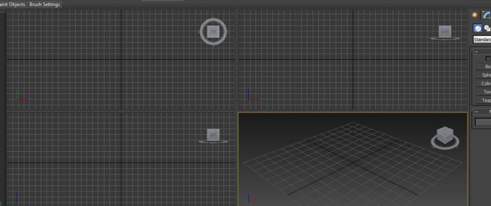Select the Geometry category sphere icon
Screen dimensions: 491x206
point(478,28)
